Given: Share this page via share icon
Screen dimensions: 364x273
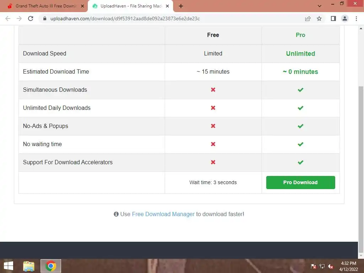Looking at the screenshot, I should click(x=308, y=18).
